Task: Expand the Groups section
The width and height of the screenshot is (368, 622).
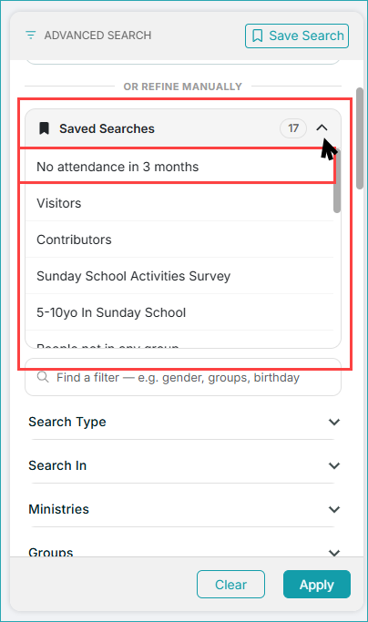Action: coord(334,552)
